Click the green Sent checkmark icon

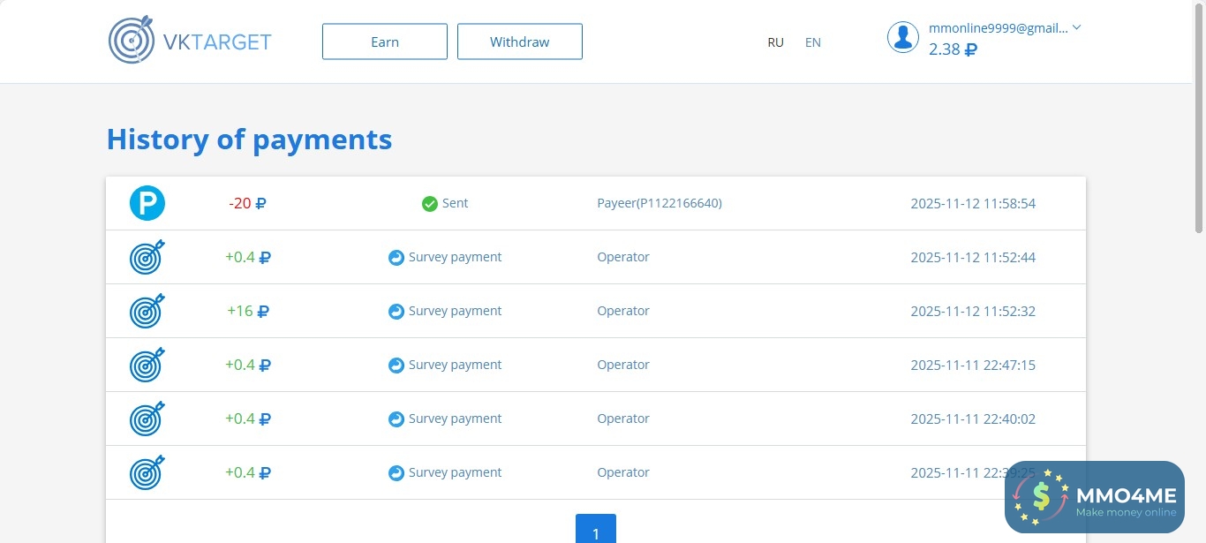pyautogui.click(x=430, y=204)
